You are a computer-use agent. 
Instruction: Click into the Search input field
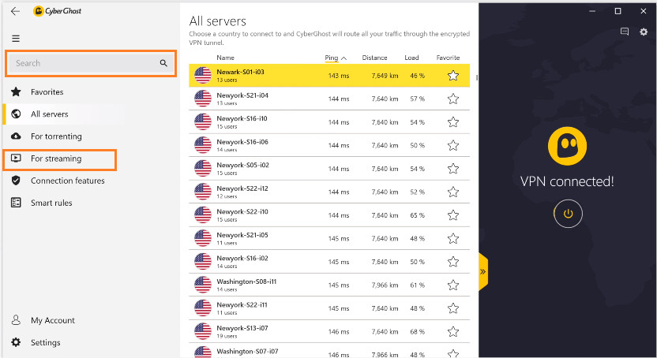83,63
